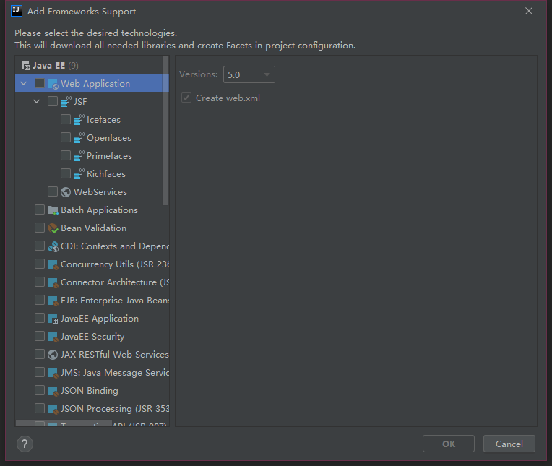This screenshot has height=466, width=552.
Task: Click the OK button
Action: pos(449,444)
